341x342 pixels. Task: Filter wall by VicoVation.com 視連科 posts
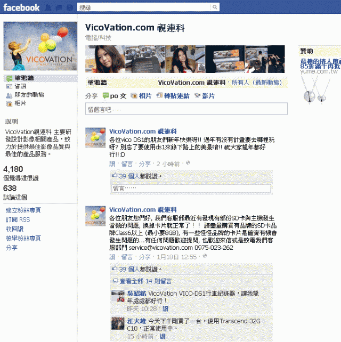[192, 83]
